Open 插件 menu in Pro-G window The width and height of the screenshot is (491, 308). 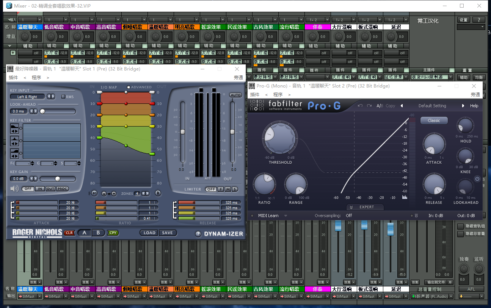tap(255, 95)
